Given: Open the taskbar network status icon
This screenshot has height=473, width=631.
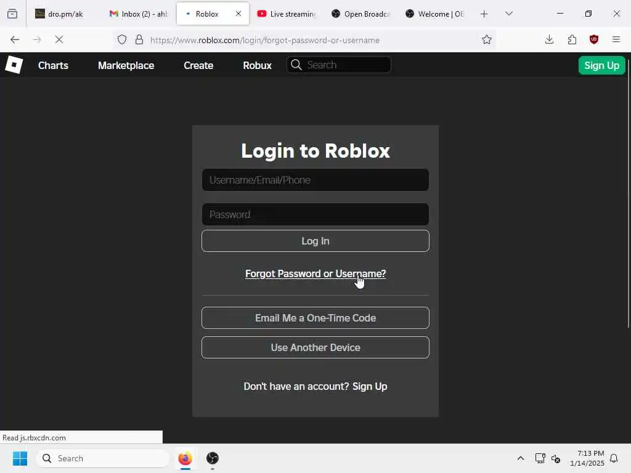Looking at the screenshot, I should click(x=540, y=458).
